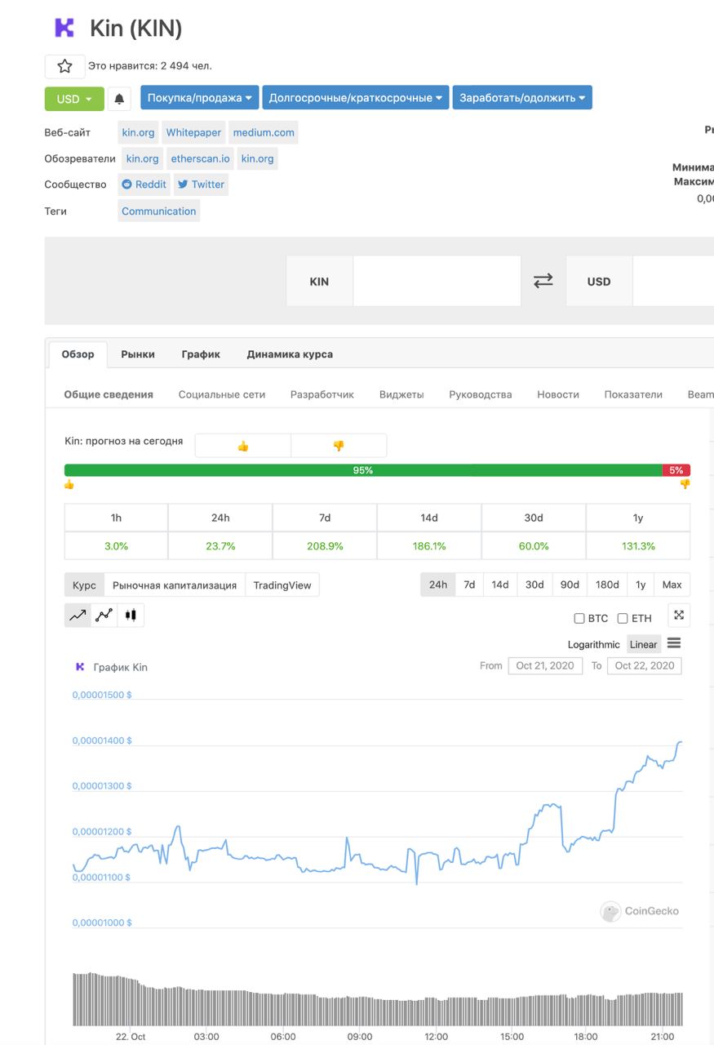Click the Communication tag

tap(159, 211)
